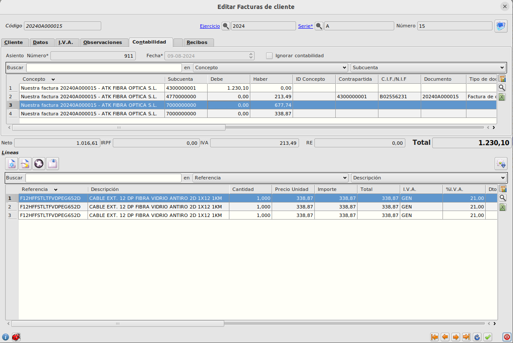The width and height of the screenshot is (513, 343).
Task: Click the Precio Unidad column header
Action: pos(293,189)
